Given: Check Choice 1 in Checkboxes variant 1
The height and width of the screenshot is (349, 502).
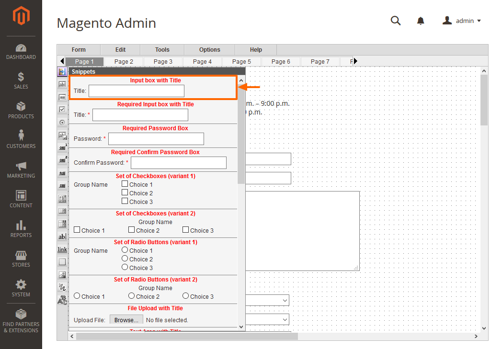Looking at the screenshot, I should (124, 184).
